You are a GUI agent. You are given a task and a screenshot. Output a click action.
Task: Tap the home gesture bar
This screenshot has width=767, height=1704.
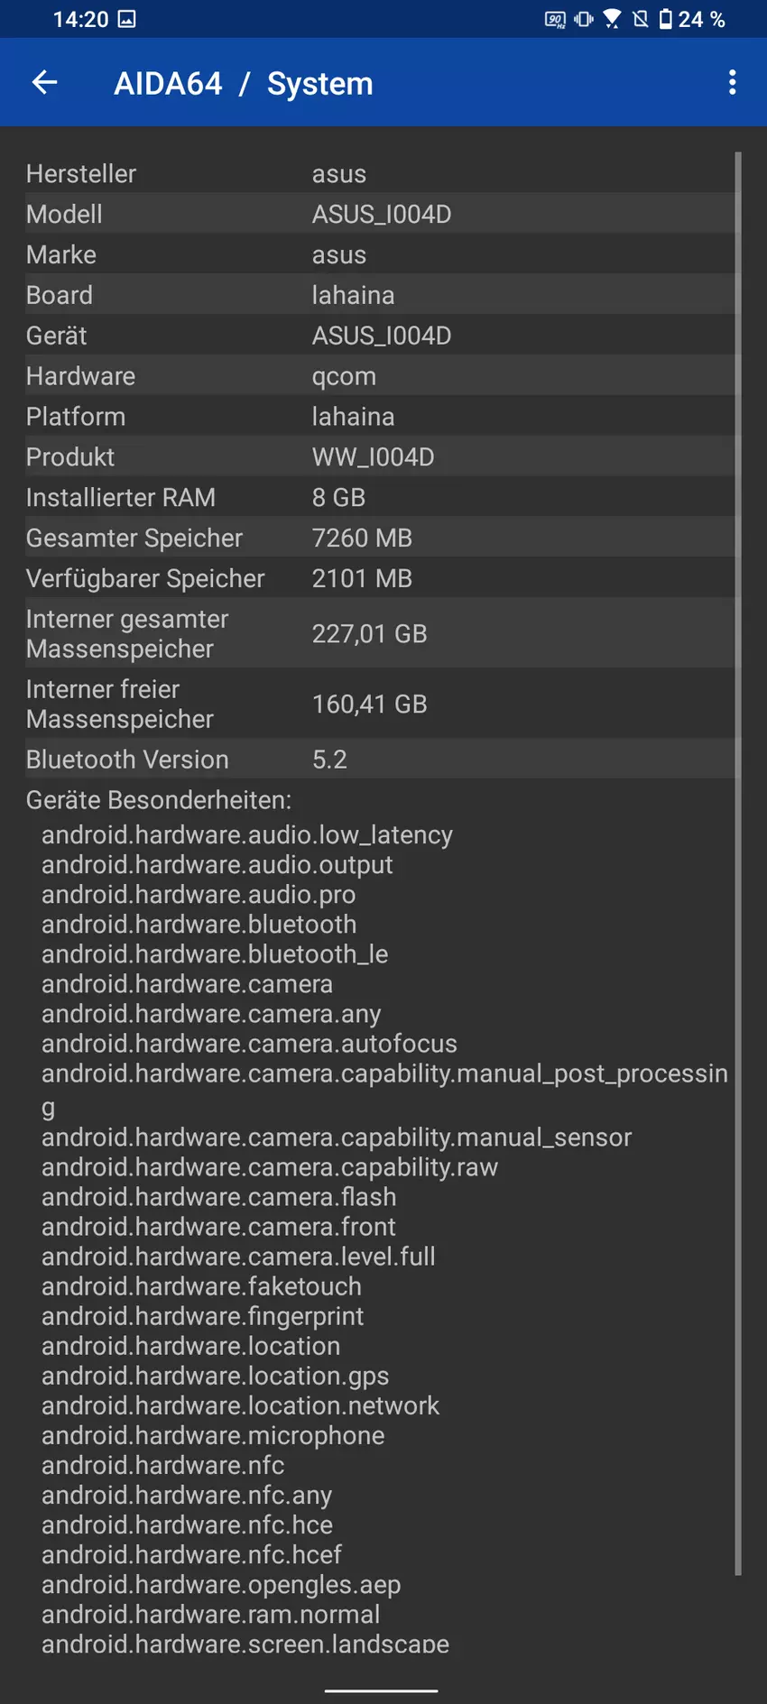click(x=381, y=1690)
